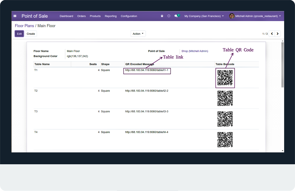Screen dimensions: 295x191
Task: Select the T2 table name cell
Action: (36, 91)
